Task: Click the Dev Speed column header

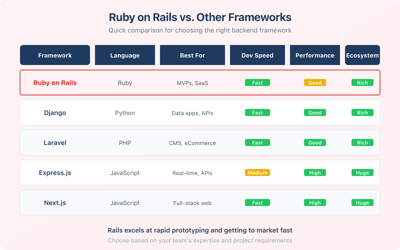Action: pyautogui.click(x=257, y=55)
